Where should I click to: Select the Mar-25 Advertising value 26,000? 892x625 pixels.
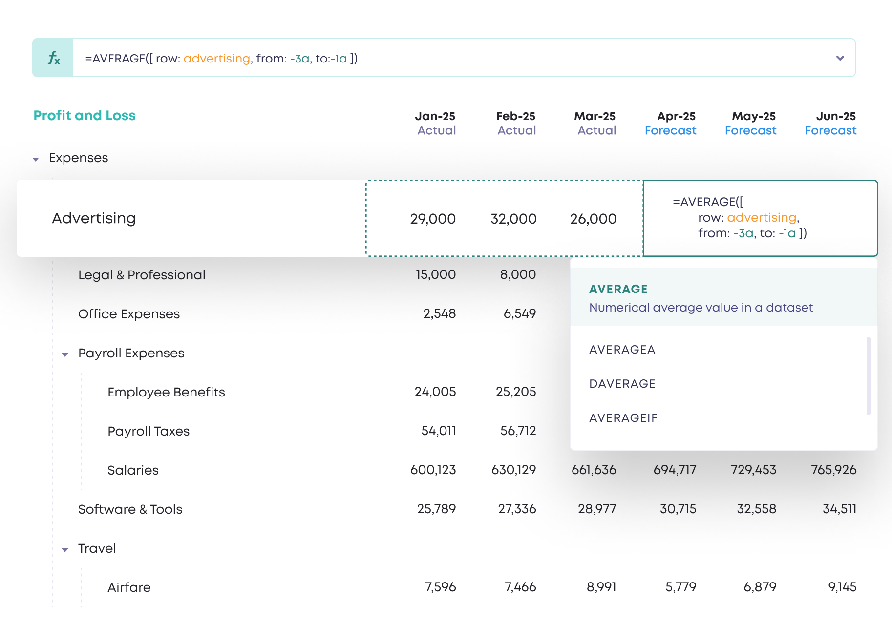(x=594, y=219)
